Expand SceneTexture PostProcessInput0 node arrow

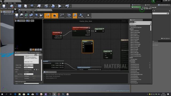click(x=90, y=28)
